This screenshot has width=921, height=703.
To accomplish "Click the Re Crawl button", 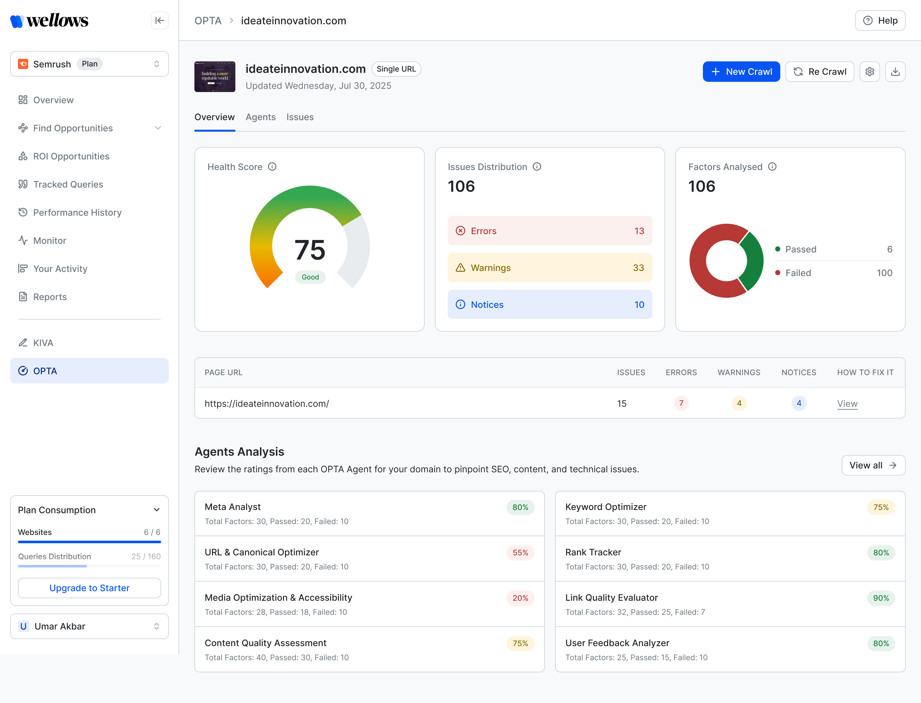I will [x=820, y=72].
